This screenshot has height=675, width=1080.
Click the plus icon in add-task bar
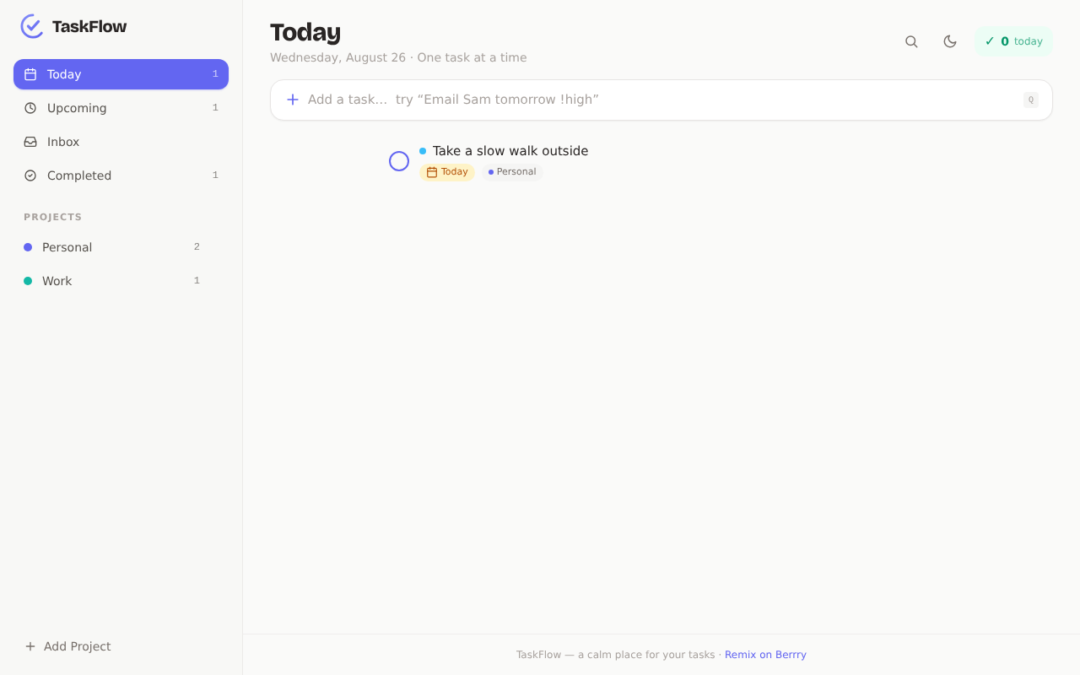(x=293, y=100)
